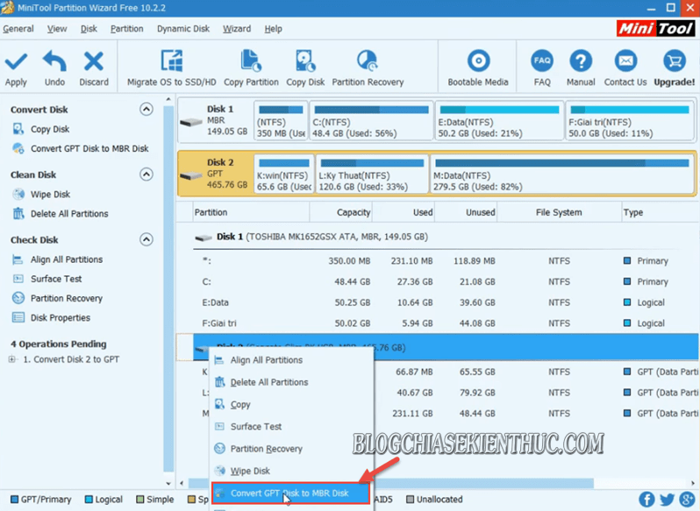Open the Wizard menu
The width and height of the screenshot is (700, 511).
pyautogui.click(x=237, y=29)
